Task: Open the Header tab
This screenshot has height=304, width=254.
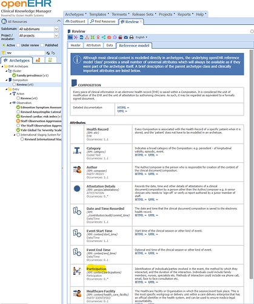Action: click(x=75, y=46)
